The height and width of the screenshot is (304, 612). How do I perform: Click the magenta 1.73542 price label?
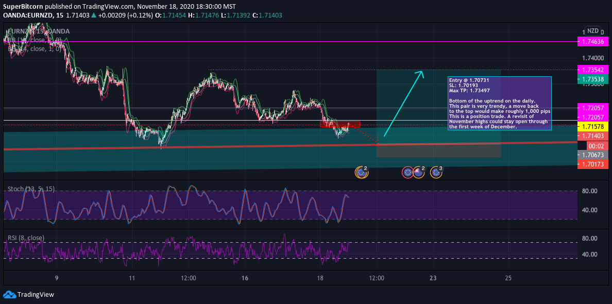pos(592,70)
